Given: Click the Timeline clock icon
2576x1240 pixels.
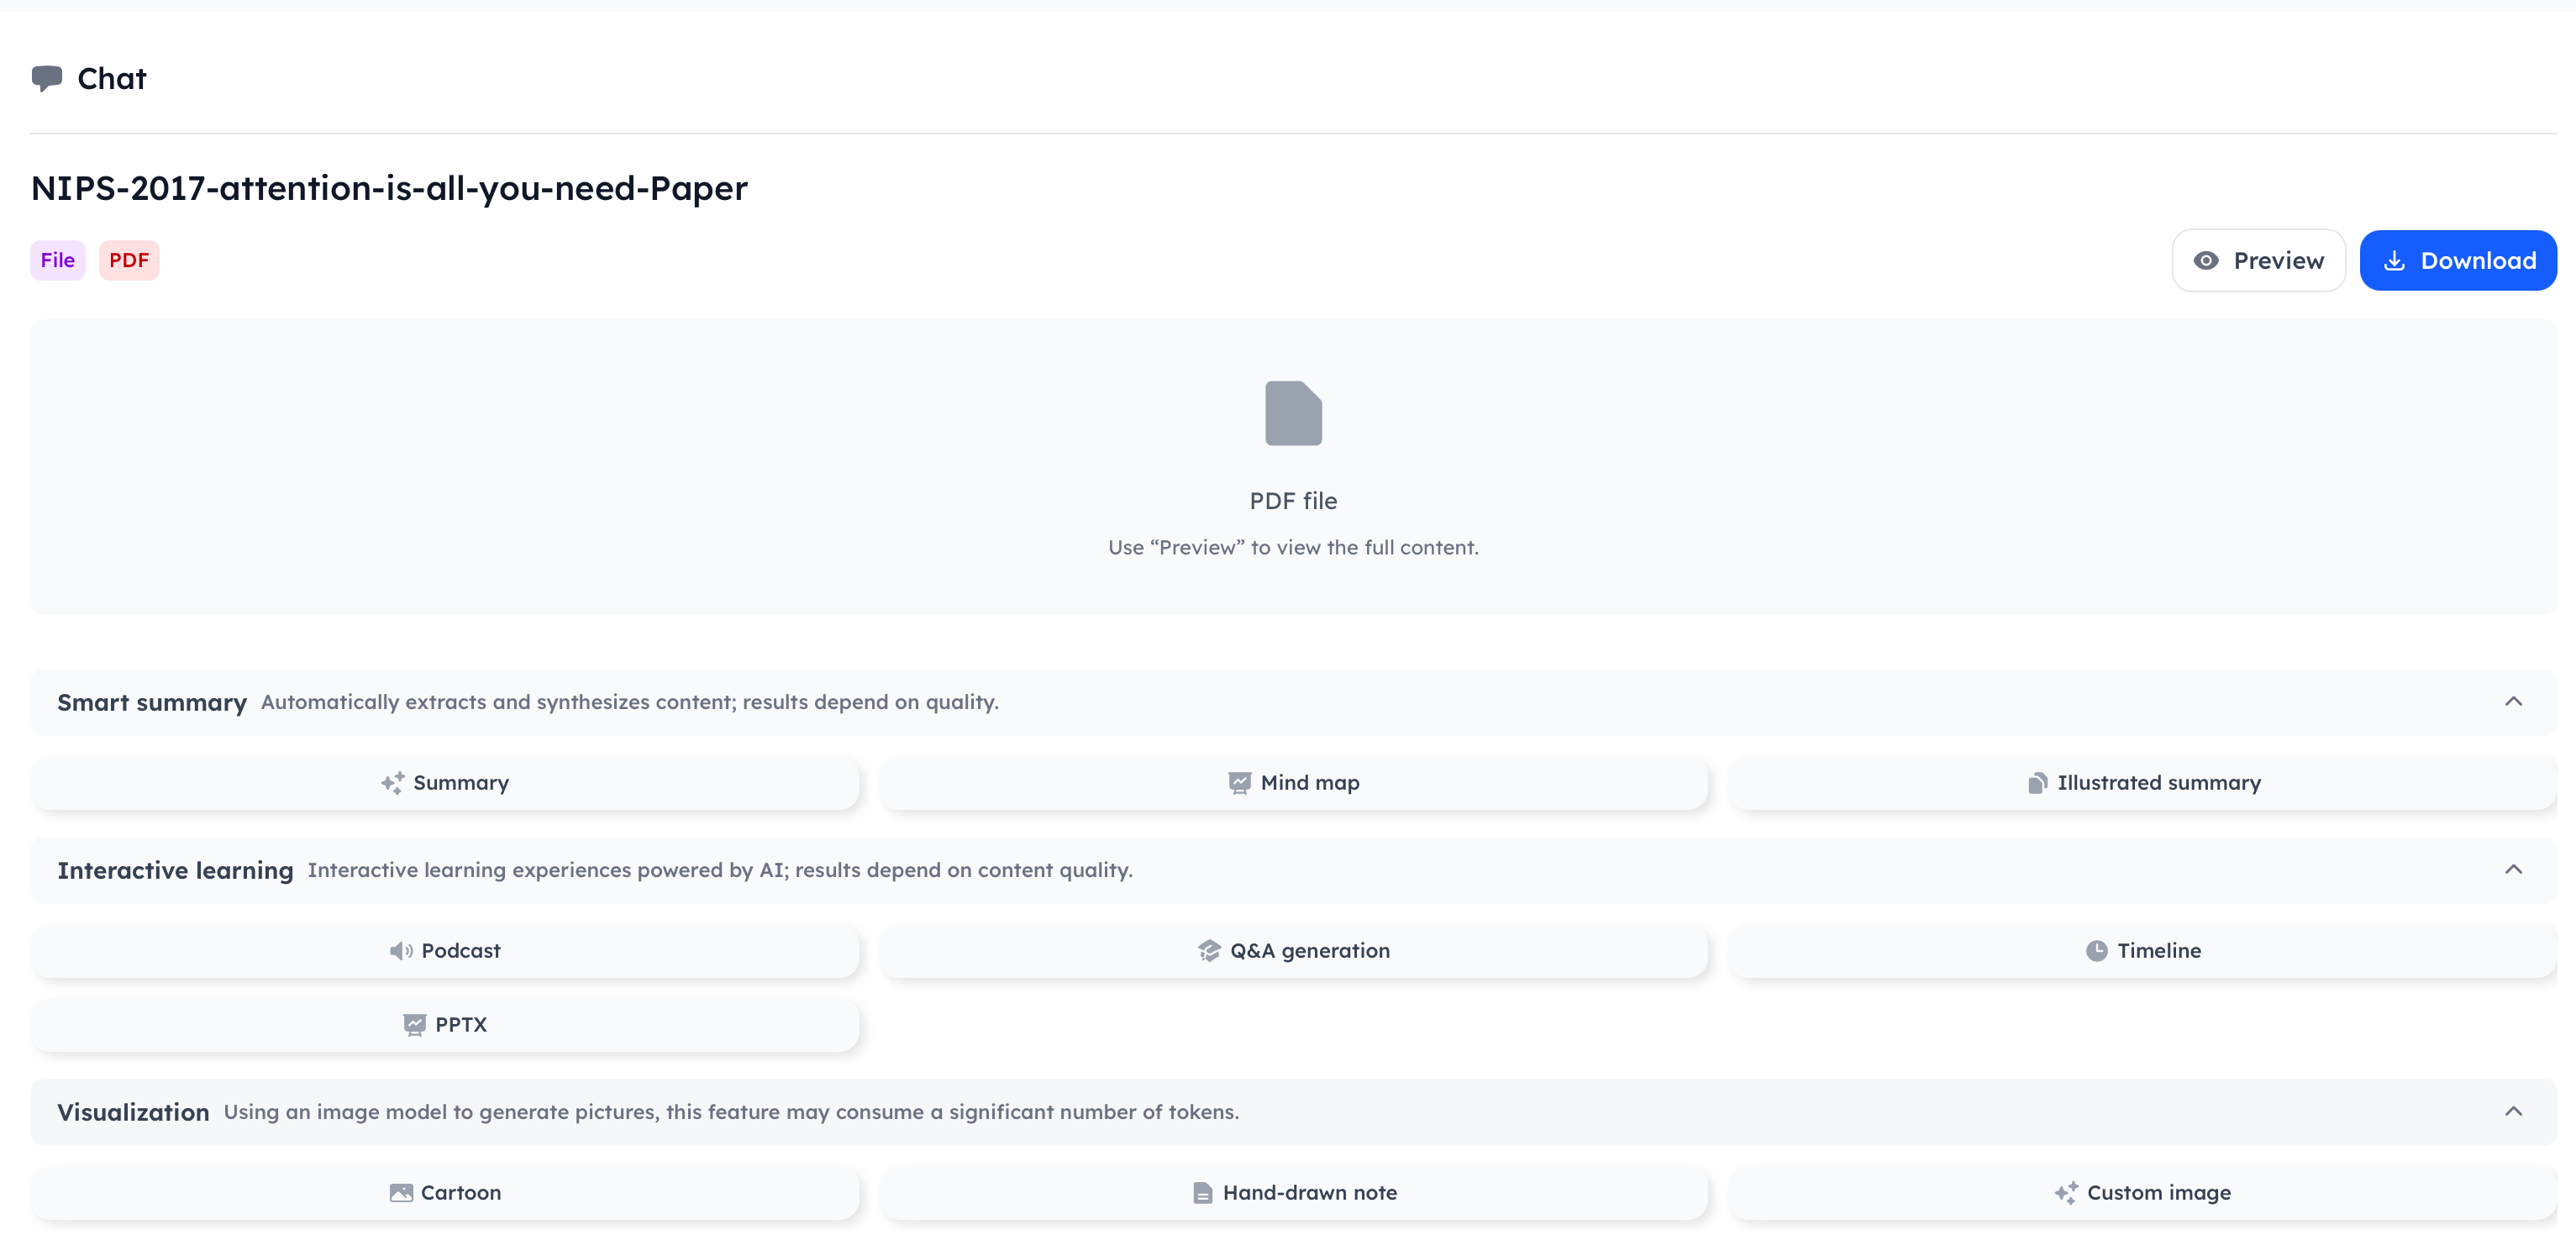Looking at the screenshot, I should (x=2096, y=951).
